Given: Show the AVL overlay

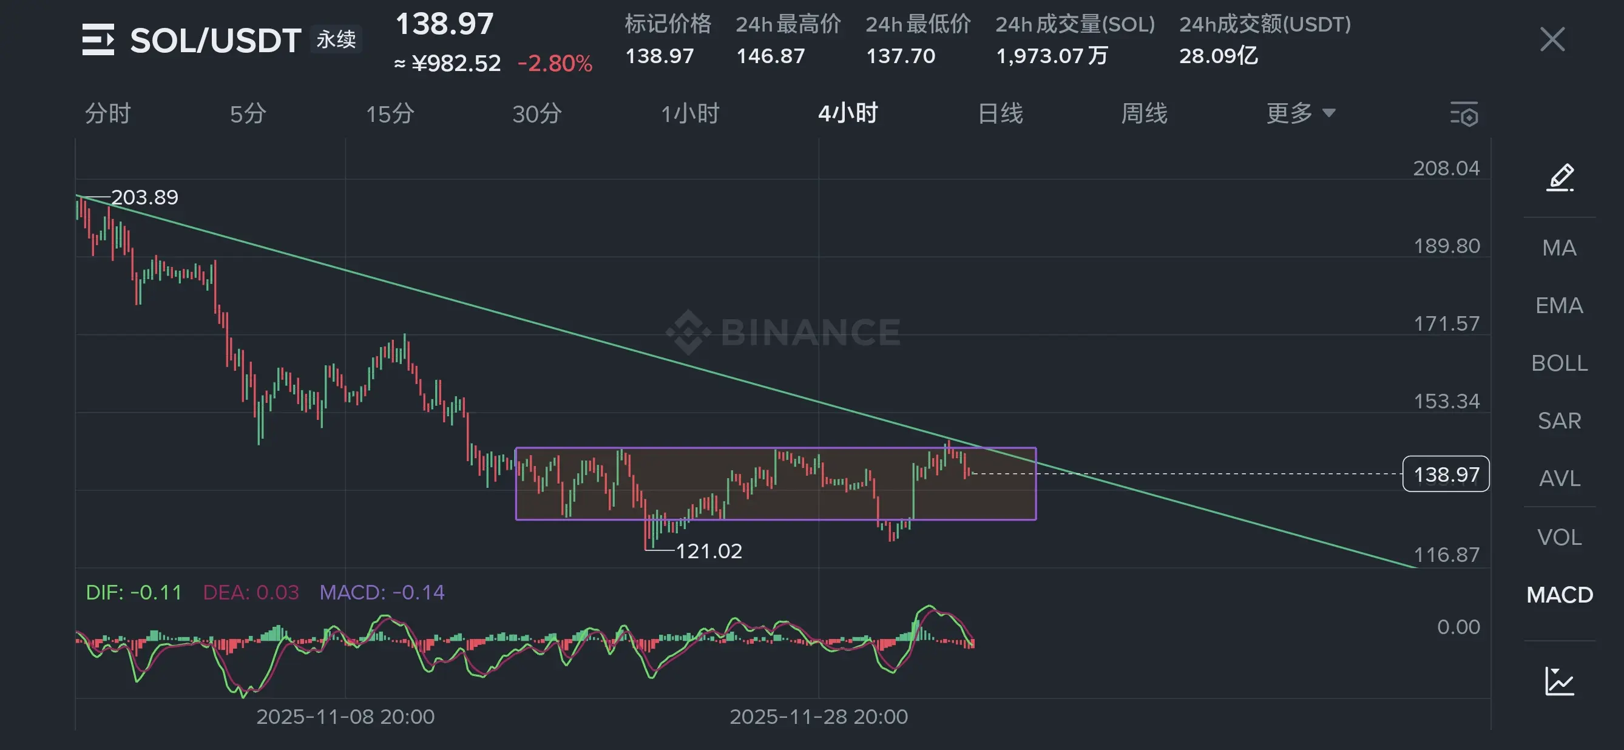Looking at the screenshot, I should click(x=1559, y=478).
